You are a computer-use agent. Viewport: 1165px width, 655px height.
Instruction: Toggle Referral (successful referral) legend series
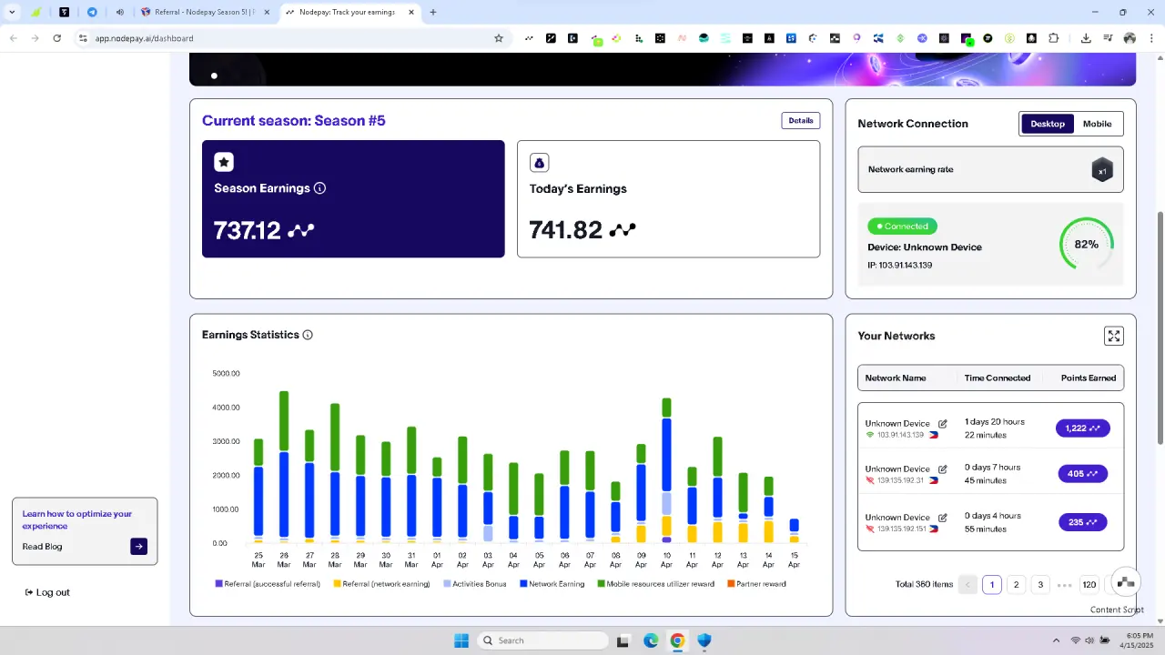268,584
